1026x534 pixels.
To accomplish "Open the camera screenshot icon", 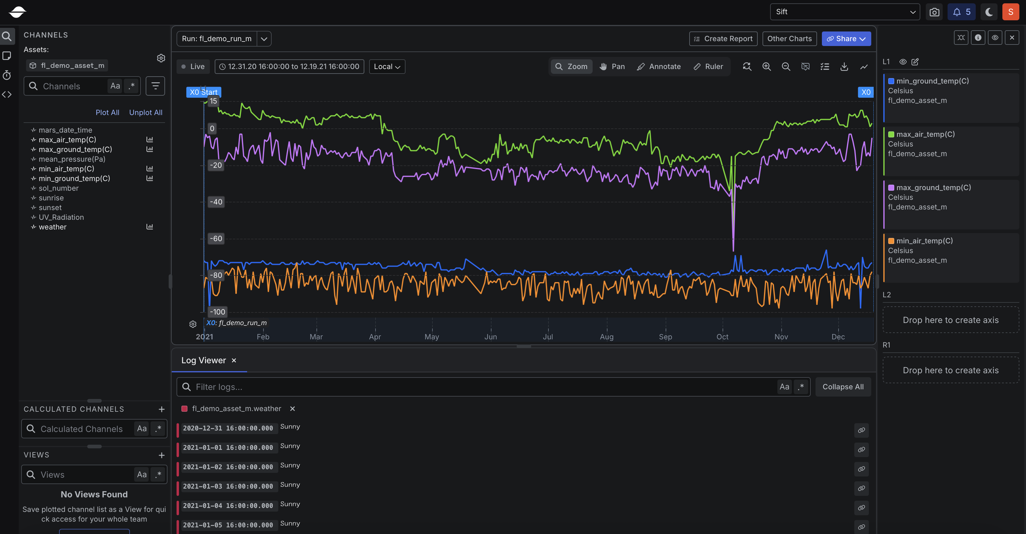I will 935,12.
